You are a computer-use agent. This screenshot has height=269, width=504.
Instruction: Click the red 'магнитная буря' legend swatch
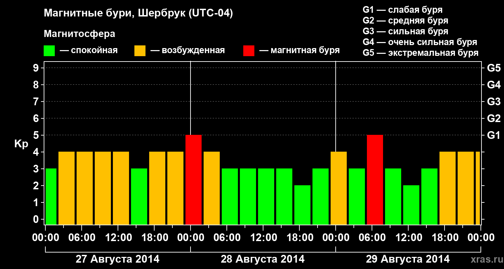(x=249, y=51)
